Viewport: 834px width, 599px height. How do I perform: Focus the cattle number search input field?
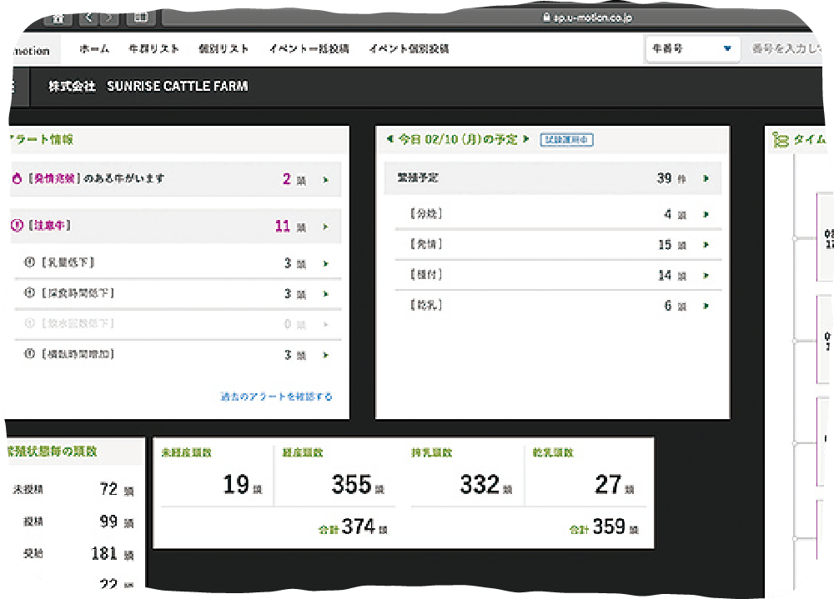(x=788, y=49)
